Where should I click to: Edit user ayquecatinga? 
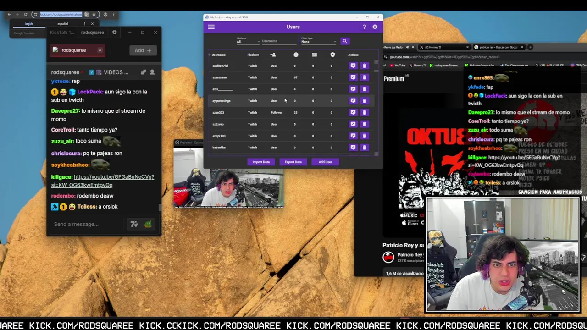pyautogui.click(x=353, y=101)
